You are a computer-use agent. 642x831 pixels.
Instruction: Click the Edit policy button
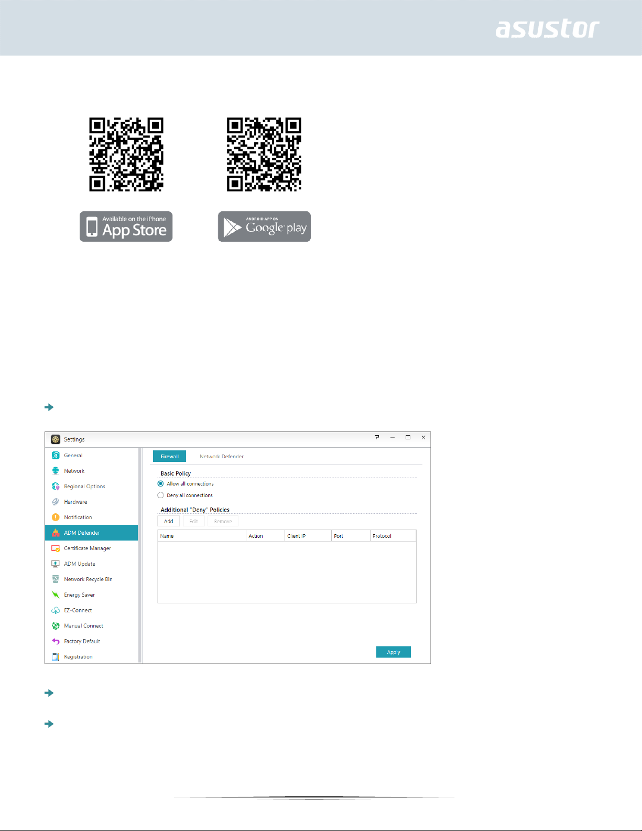(194, 521)
